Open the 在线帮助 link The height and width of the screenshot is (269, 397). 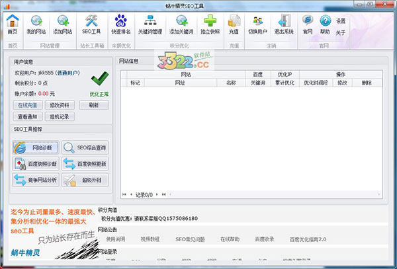tap(230, 239)
